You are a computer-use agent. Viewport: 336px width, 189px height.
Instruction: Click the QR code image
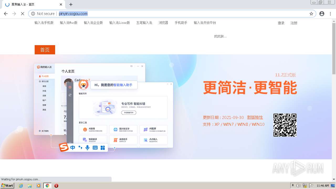pyautogui.click(x=285, y=125)
